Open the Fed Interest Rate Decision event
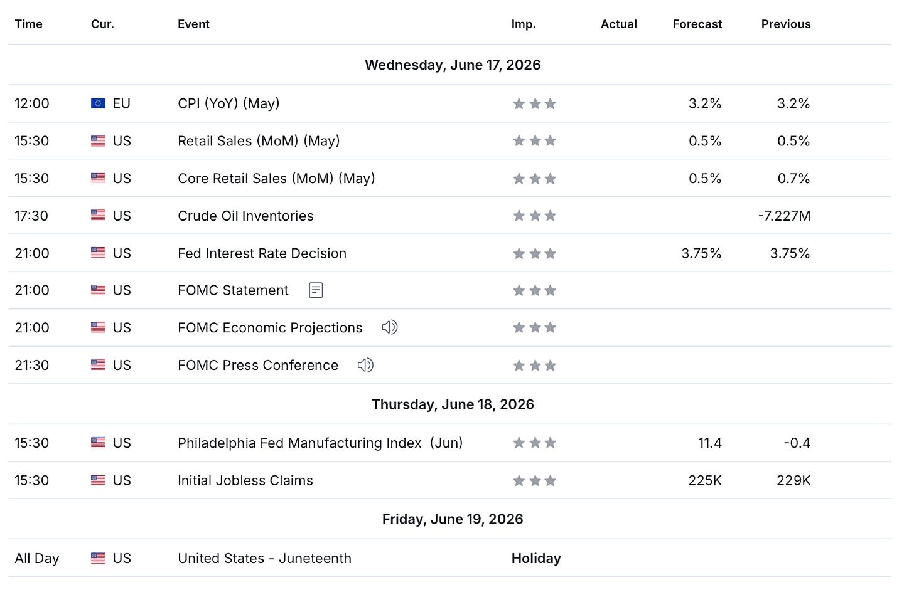The width and height of the screenshot is (914, 590). (262, 253)
